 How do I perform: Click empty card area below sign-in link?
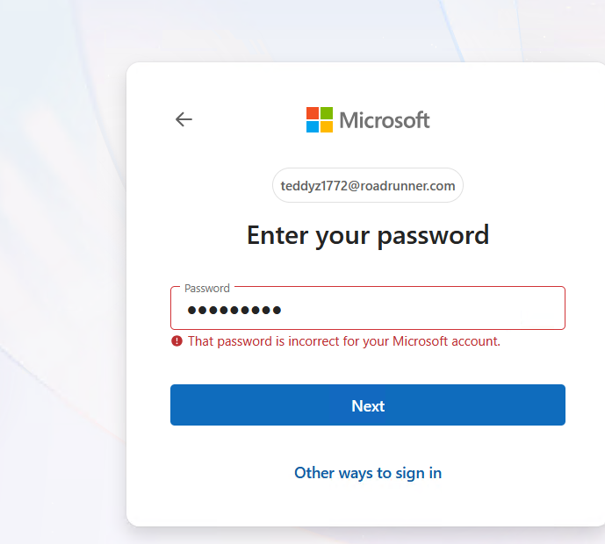click(x=368, y=505)
